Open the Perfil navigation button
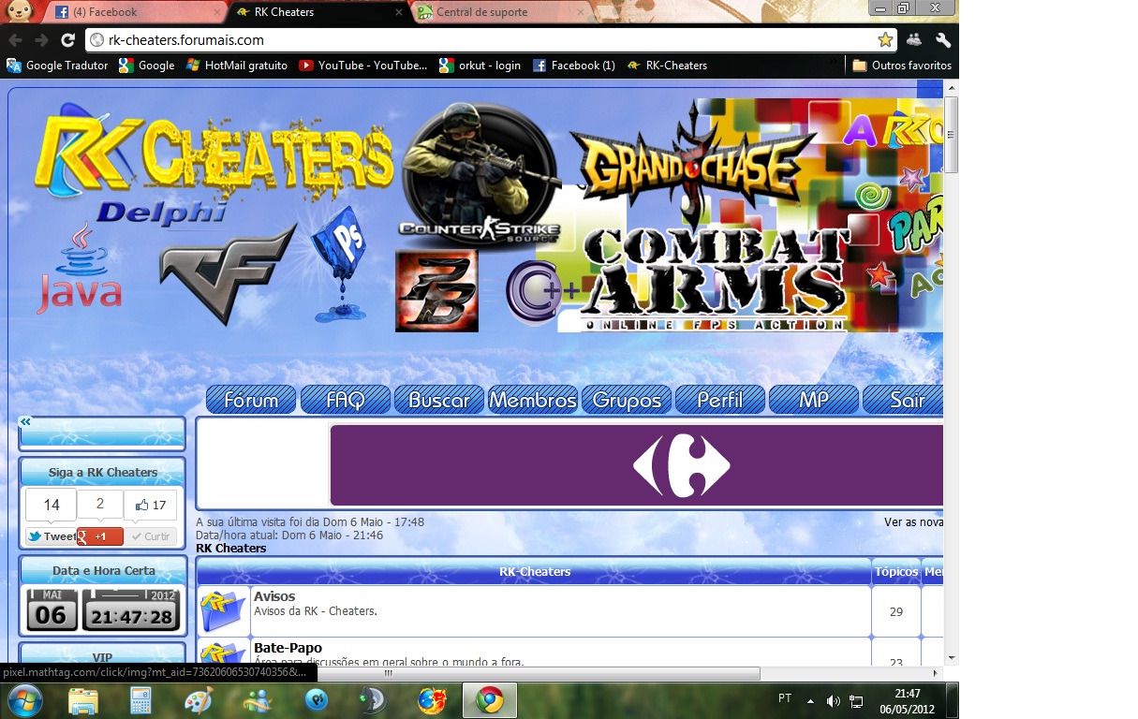Screen dimensions: 1138x719 tap(719, 400)
